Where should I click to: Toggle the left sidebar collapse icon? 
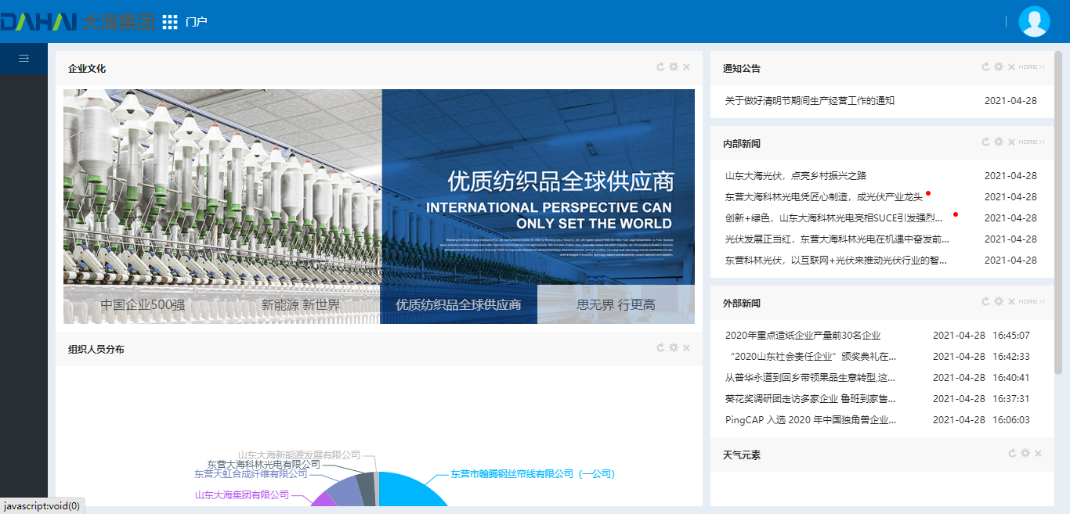click(x=23, y=59)
